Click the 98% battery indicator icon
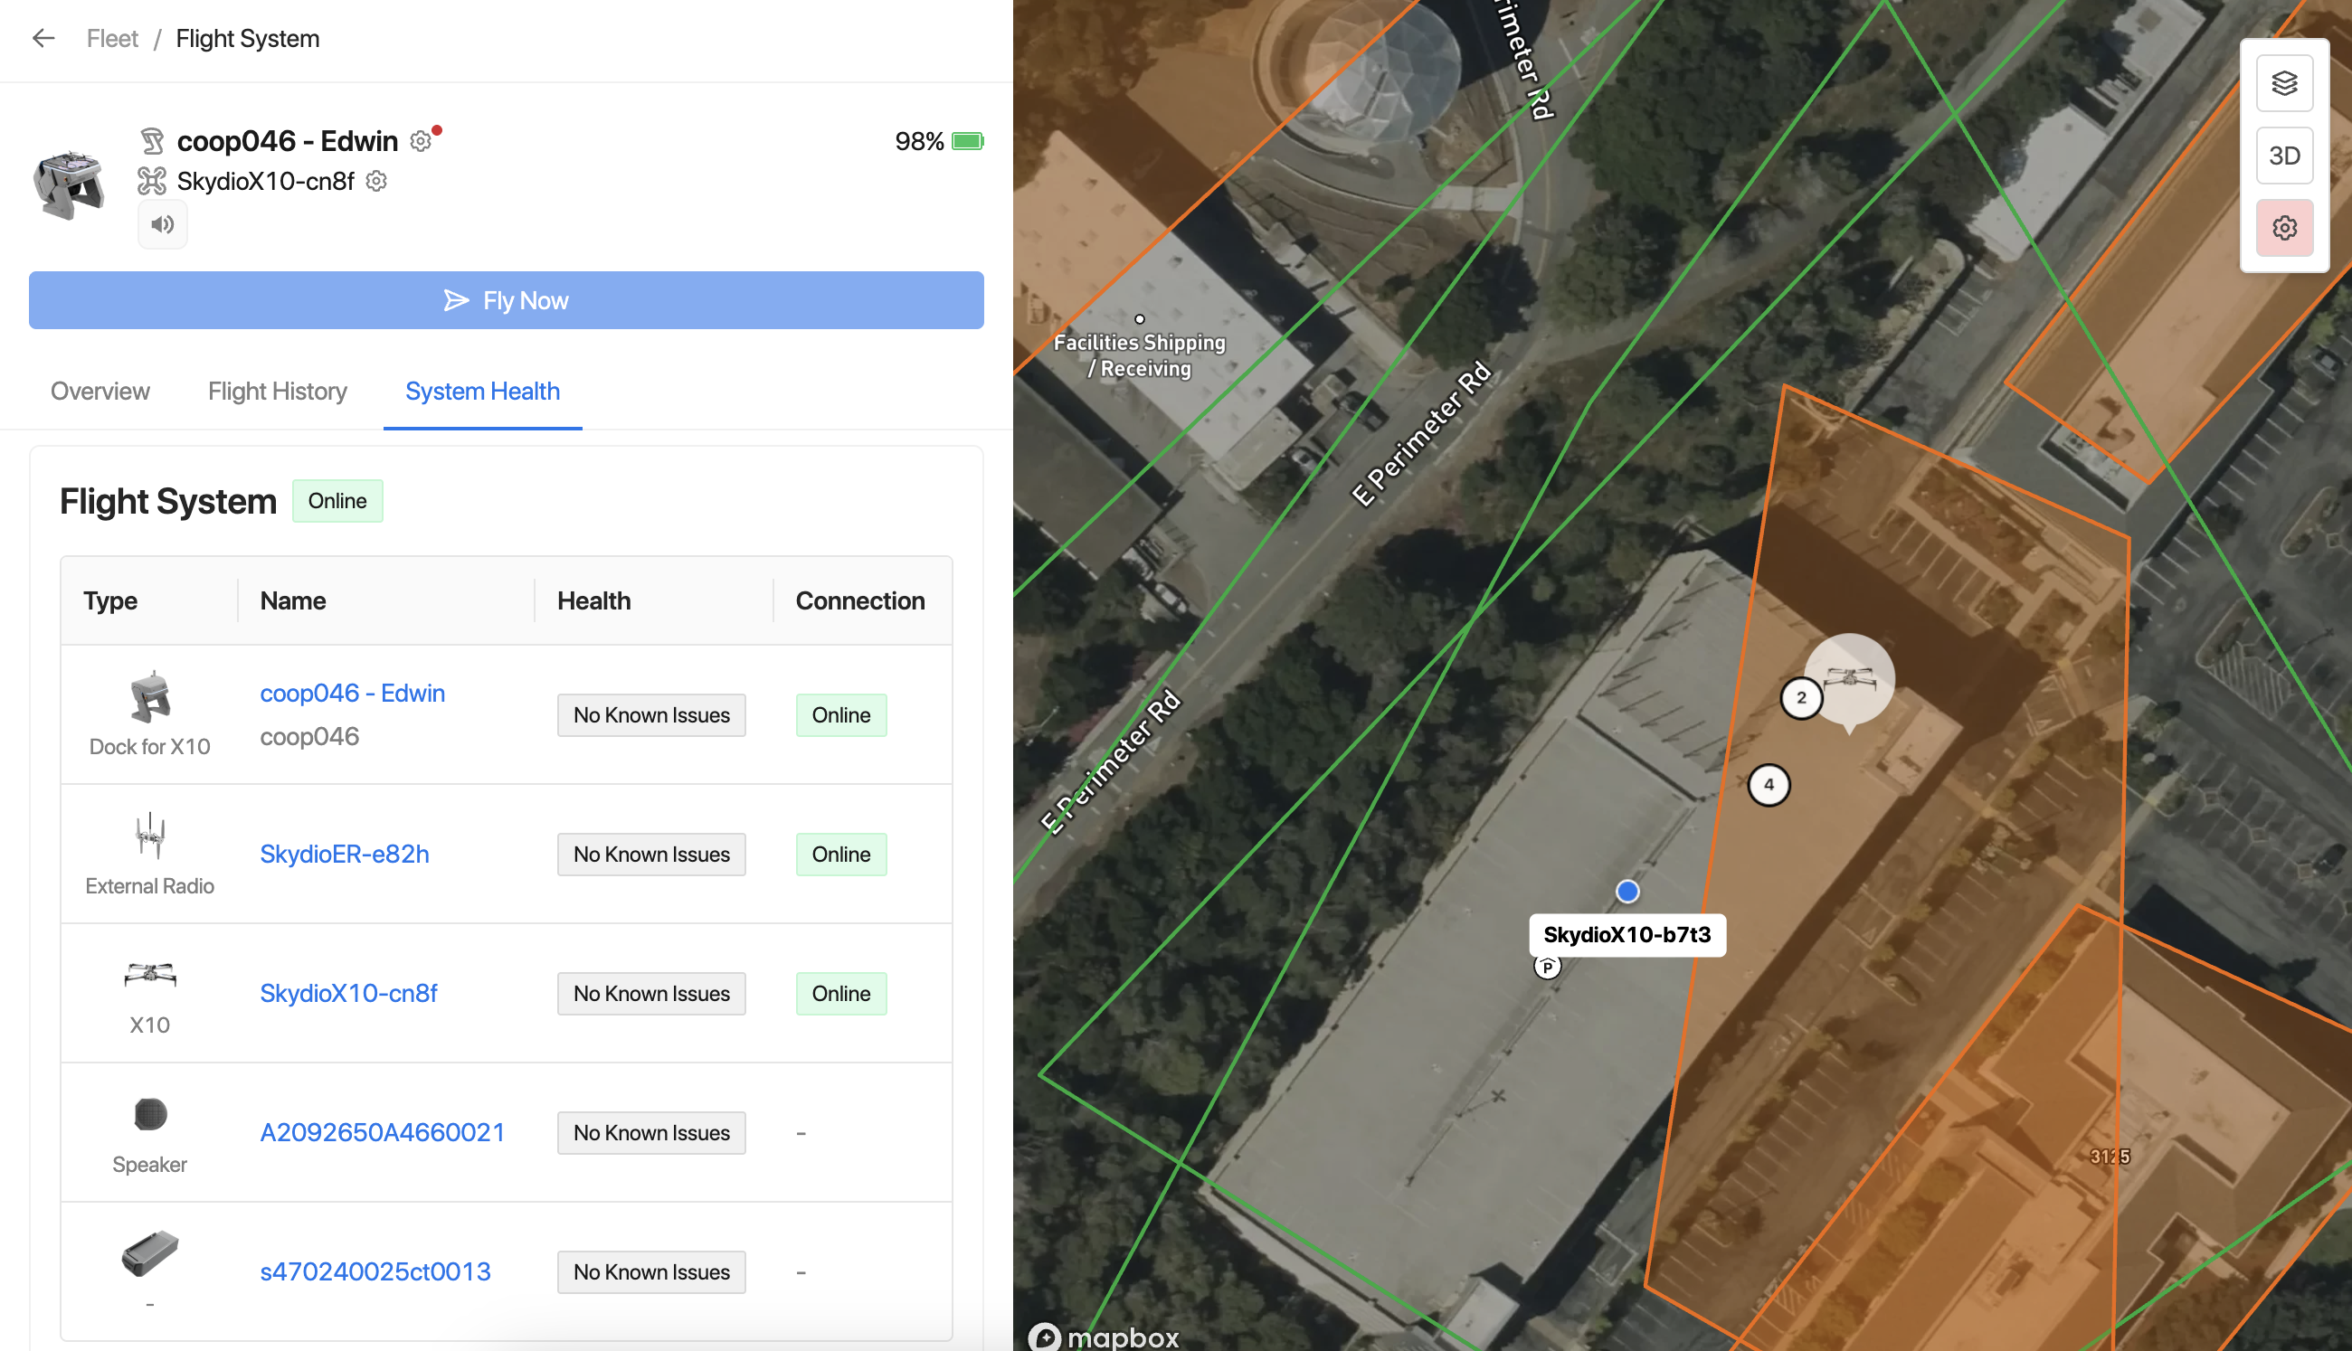 (x=968, y=141)
